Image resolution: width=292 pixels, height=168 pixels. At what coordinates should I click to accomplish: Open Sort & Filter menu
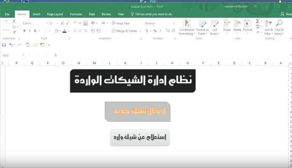coord(268,27)
